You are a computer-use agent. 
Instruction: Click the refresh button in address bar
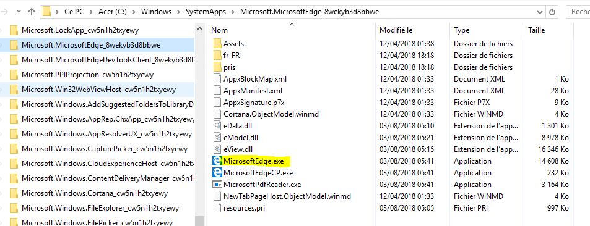(x=552, y=12)
